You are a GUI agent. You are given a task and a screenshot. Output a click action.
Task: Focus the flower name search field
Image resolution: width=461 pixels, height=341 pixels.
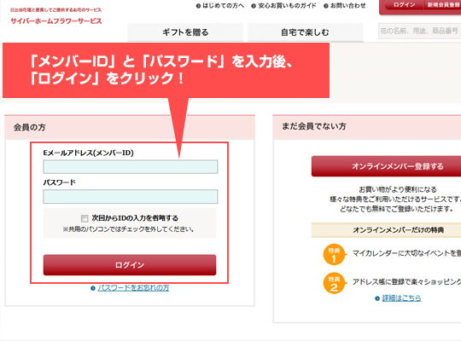419,31
